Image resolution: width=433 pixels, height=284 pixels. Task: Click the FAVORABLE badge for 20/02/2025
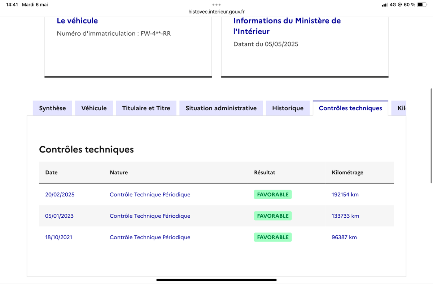click(x=273, y=195)
